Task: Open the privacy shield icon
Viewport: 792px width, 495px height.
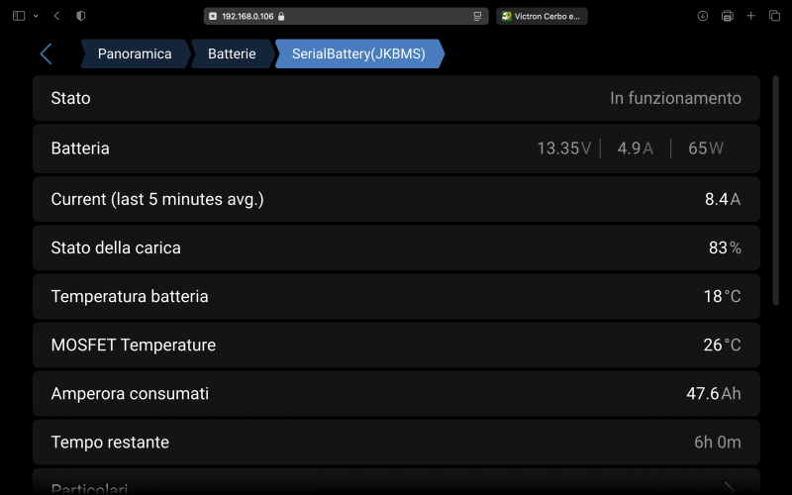Action: tap(81, 16)
